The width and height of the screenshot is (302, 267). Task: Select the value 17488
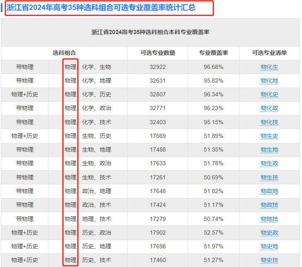pyautogui.click(x=157, y=149)
